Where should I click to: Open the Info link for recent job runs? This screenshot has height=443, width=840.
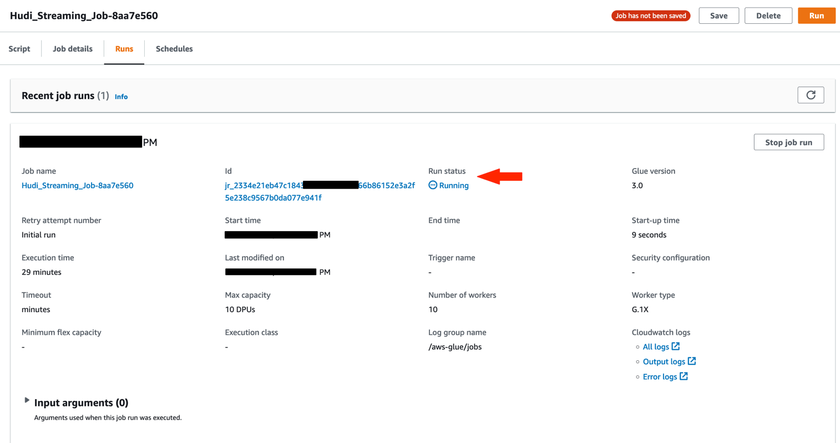(x=121, y=96)
